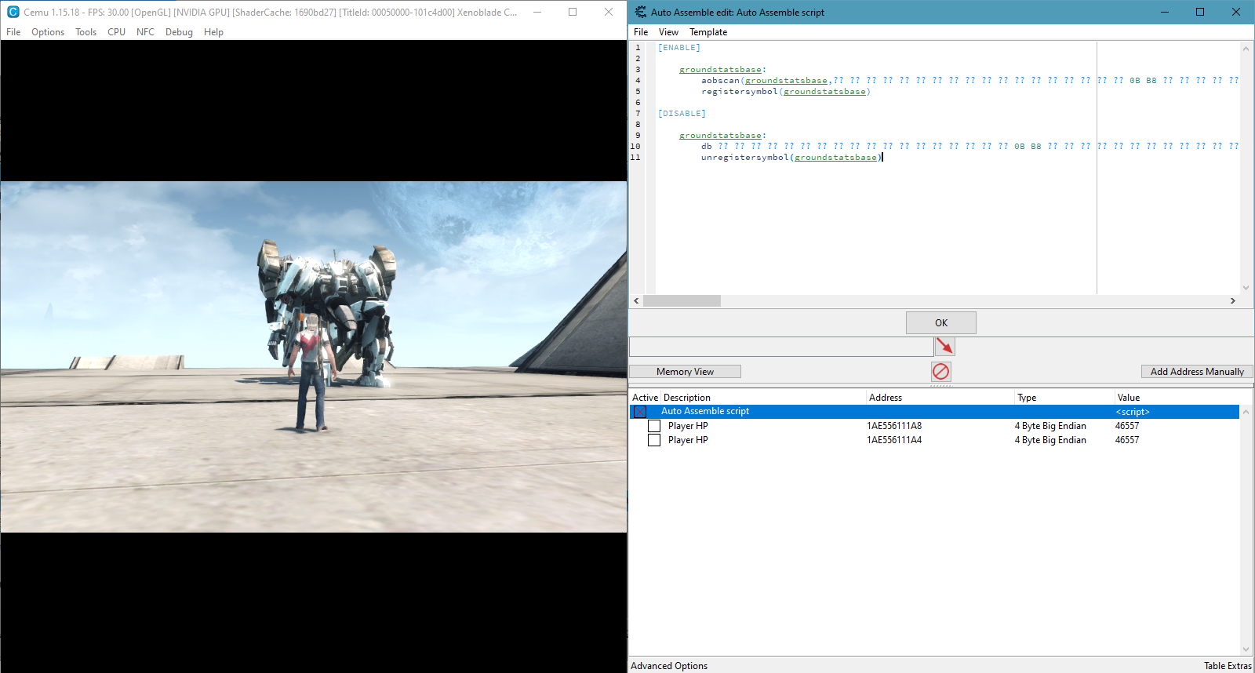This screenshot has width=1255, height=673.
Task: Maximize the Auto Assemble window
Action: click(1199, 12)
